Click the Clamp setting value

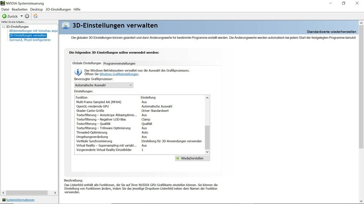pos(146,119)
